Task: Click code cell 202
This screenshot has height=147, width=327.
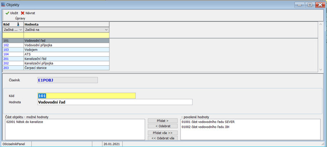Action: click(x=13, y=63)
